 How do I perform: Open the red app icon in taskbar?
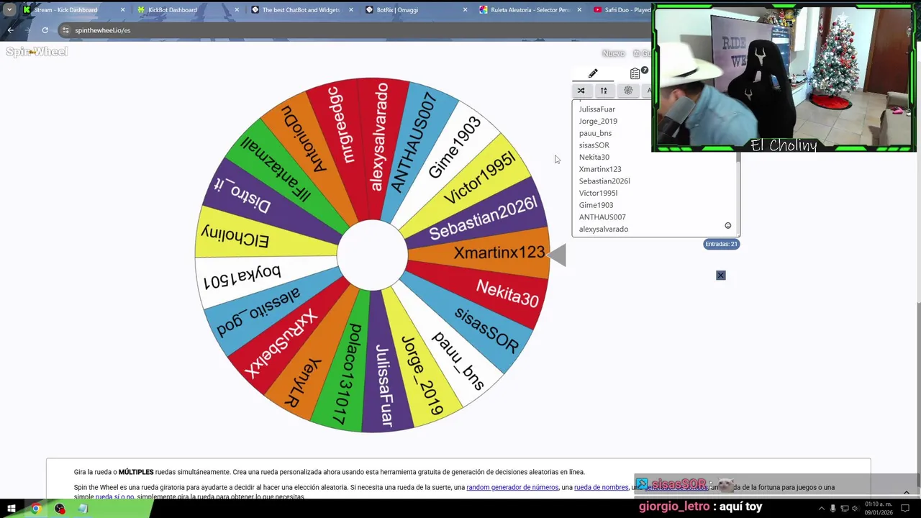click(60, 509)
